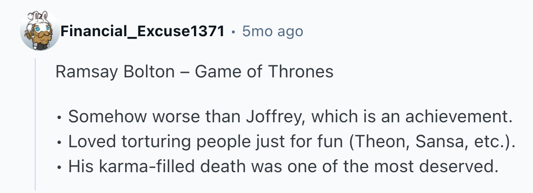The image size is (533, 193).
Task: Click the "Game of Thrones" title text
Action: pos(264,72)
